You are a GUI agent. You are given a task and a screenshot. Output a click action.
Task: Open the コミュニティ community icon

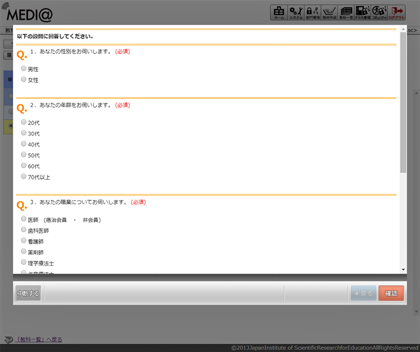[379, 13]
